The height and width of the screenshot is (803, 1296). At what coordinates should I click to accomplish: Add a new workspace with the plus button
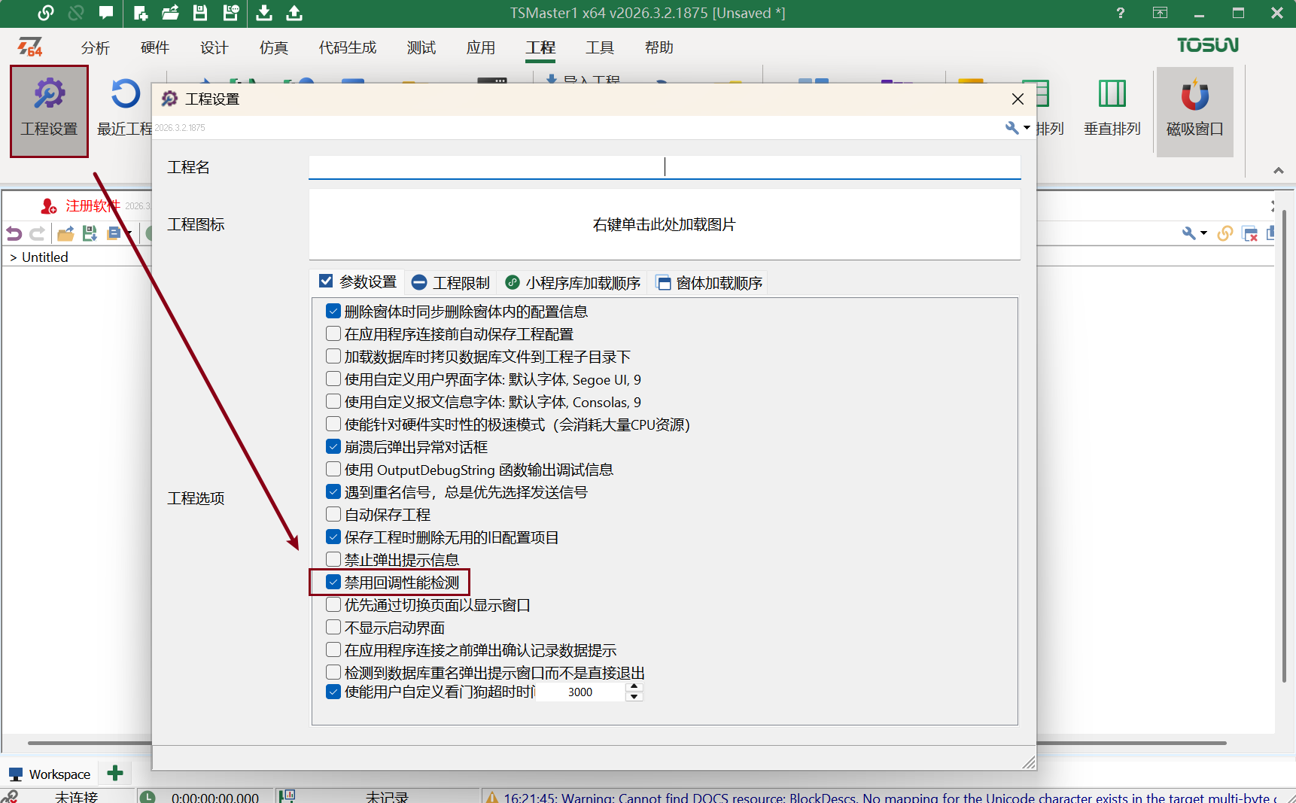point(114,773)
